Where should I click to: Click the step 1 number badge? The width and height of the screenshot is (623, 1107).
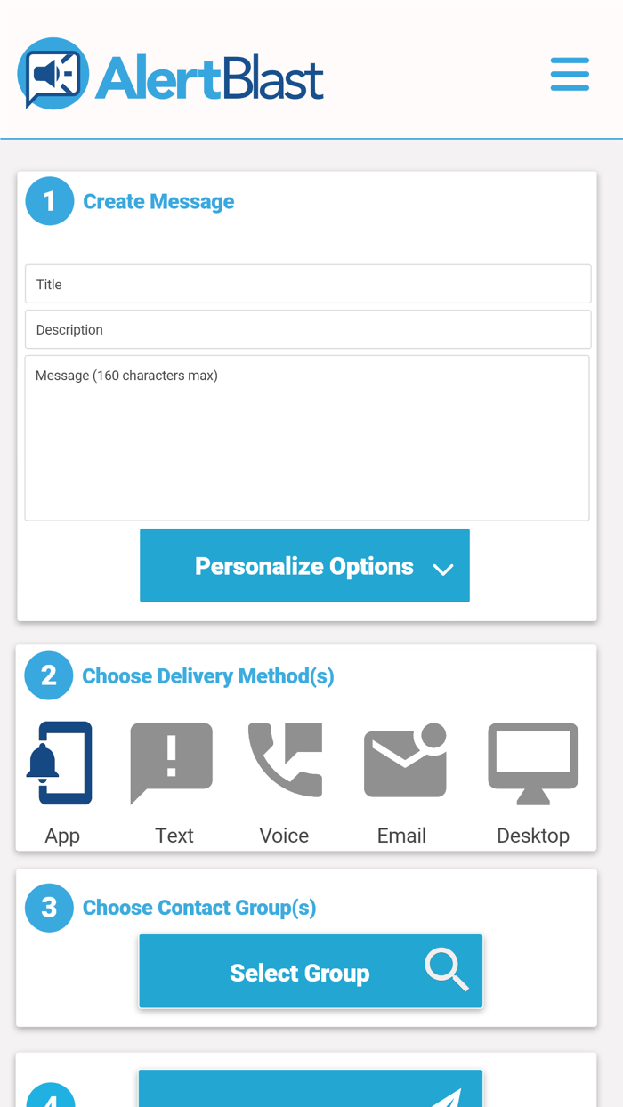(50, 201)
